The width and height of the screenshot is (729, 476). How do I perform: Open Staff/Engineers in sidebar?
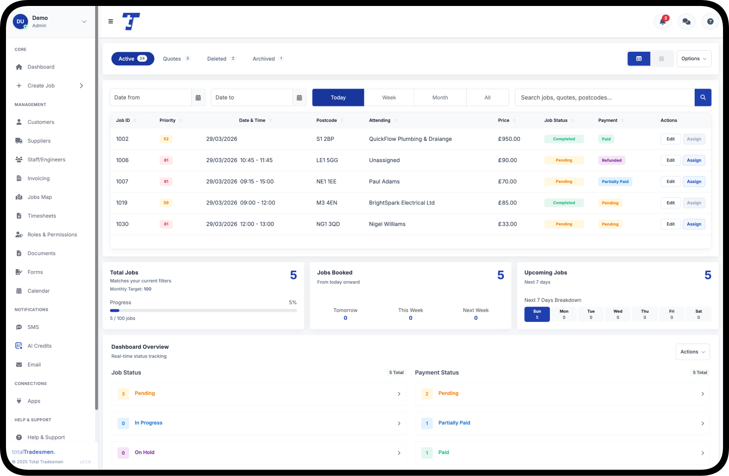click(46, 160)
